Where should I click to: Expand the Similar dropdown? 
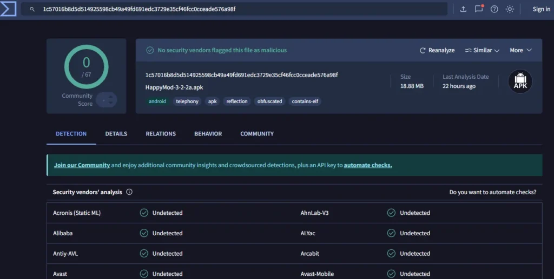(482, 50)
